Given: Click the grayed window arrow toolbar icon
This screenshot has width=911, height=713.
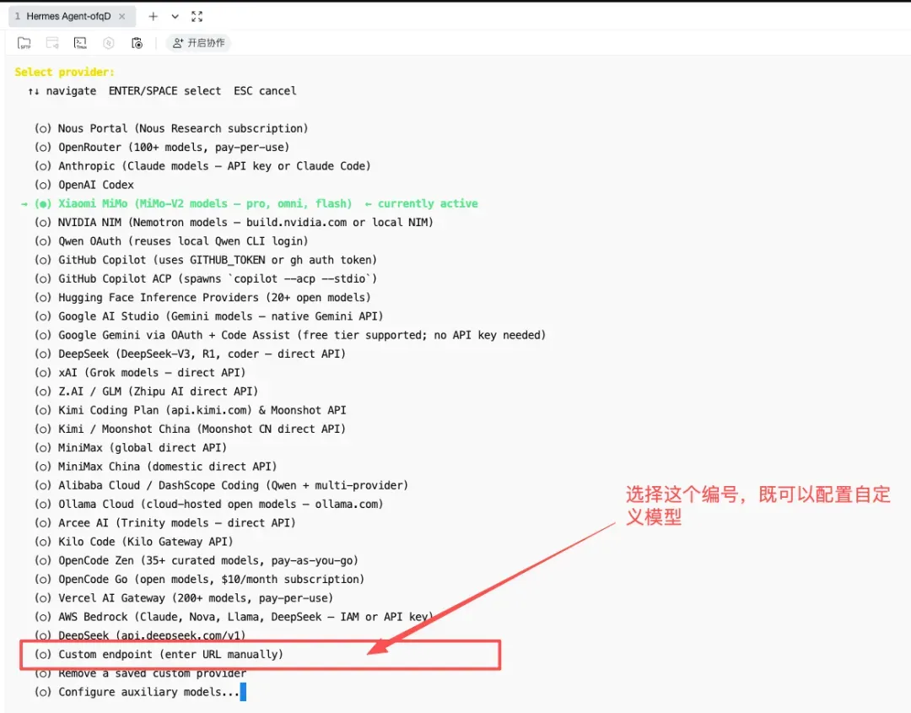Looking at the screenshot, I should pyautogui.click(x=52, y=43).
